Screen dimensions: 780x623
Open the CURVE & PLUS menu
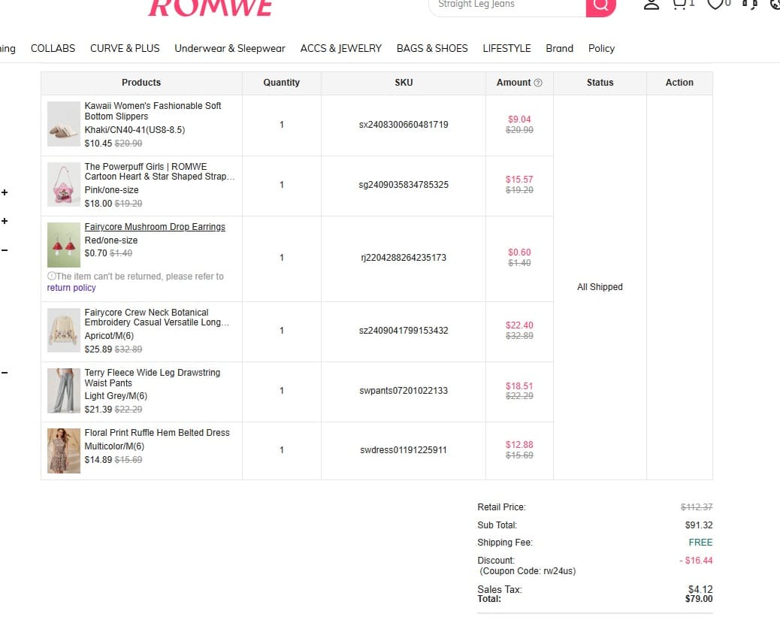click(125, 48)
